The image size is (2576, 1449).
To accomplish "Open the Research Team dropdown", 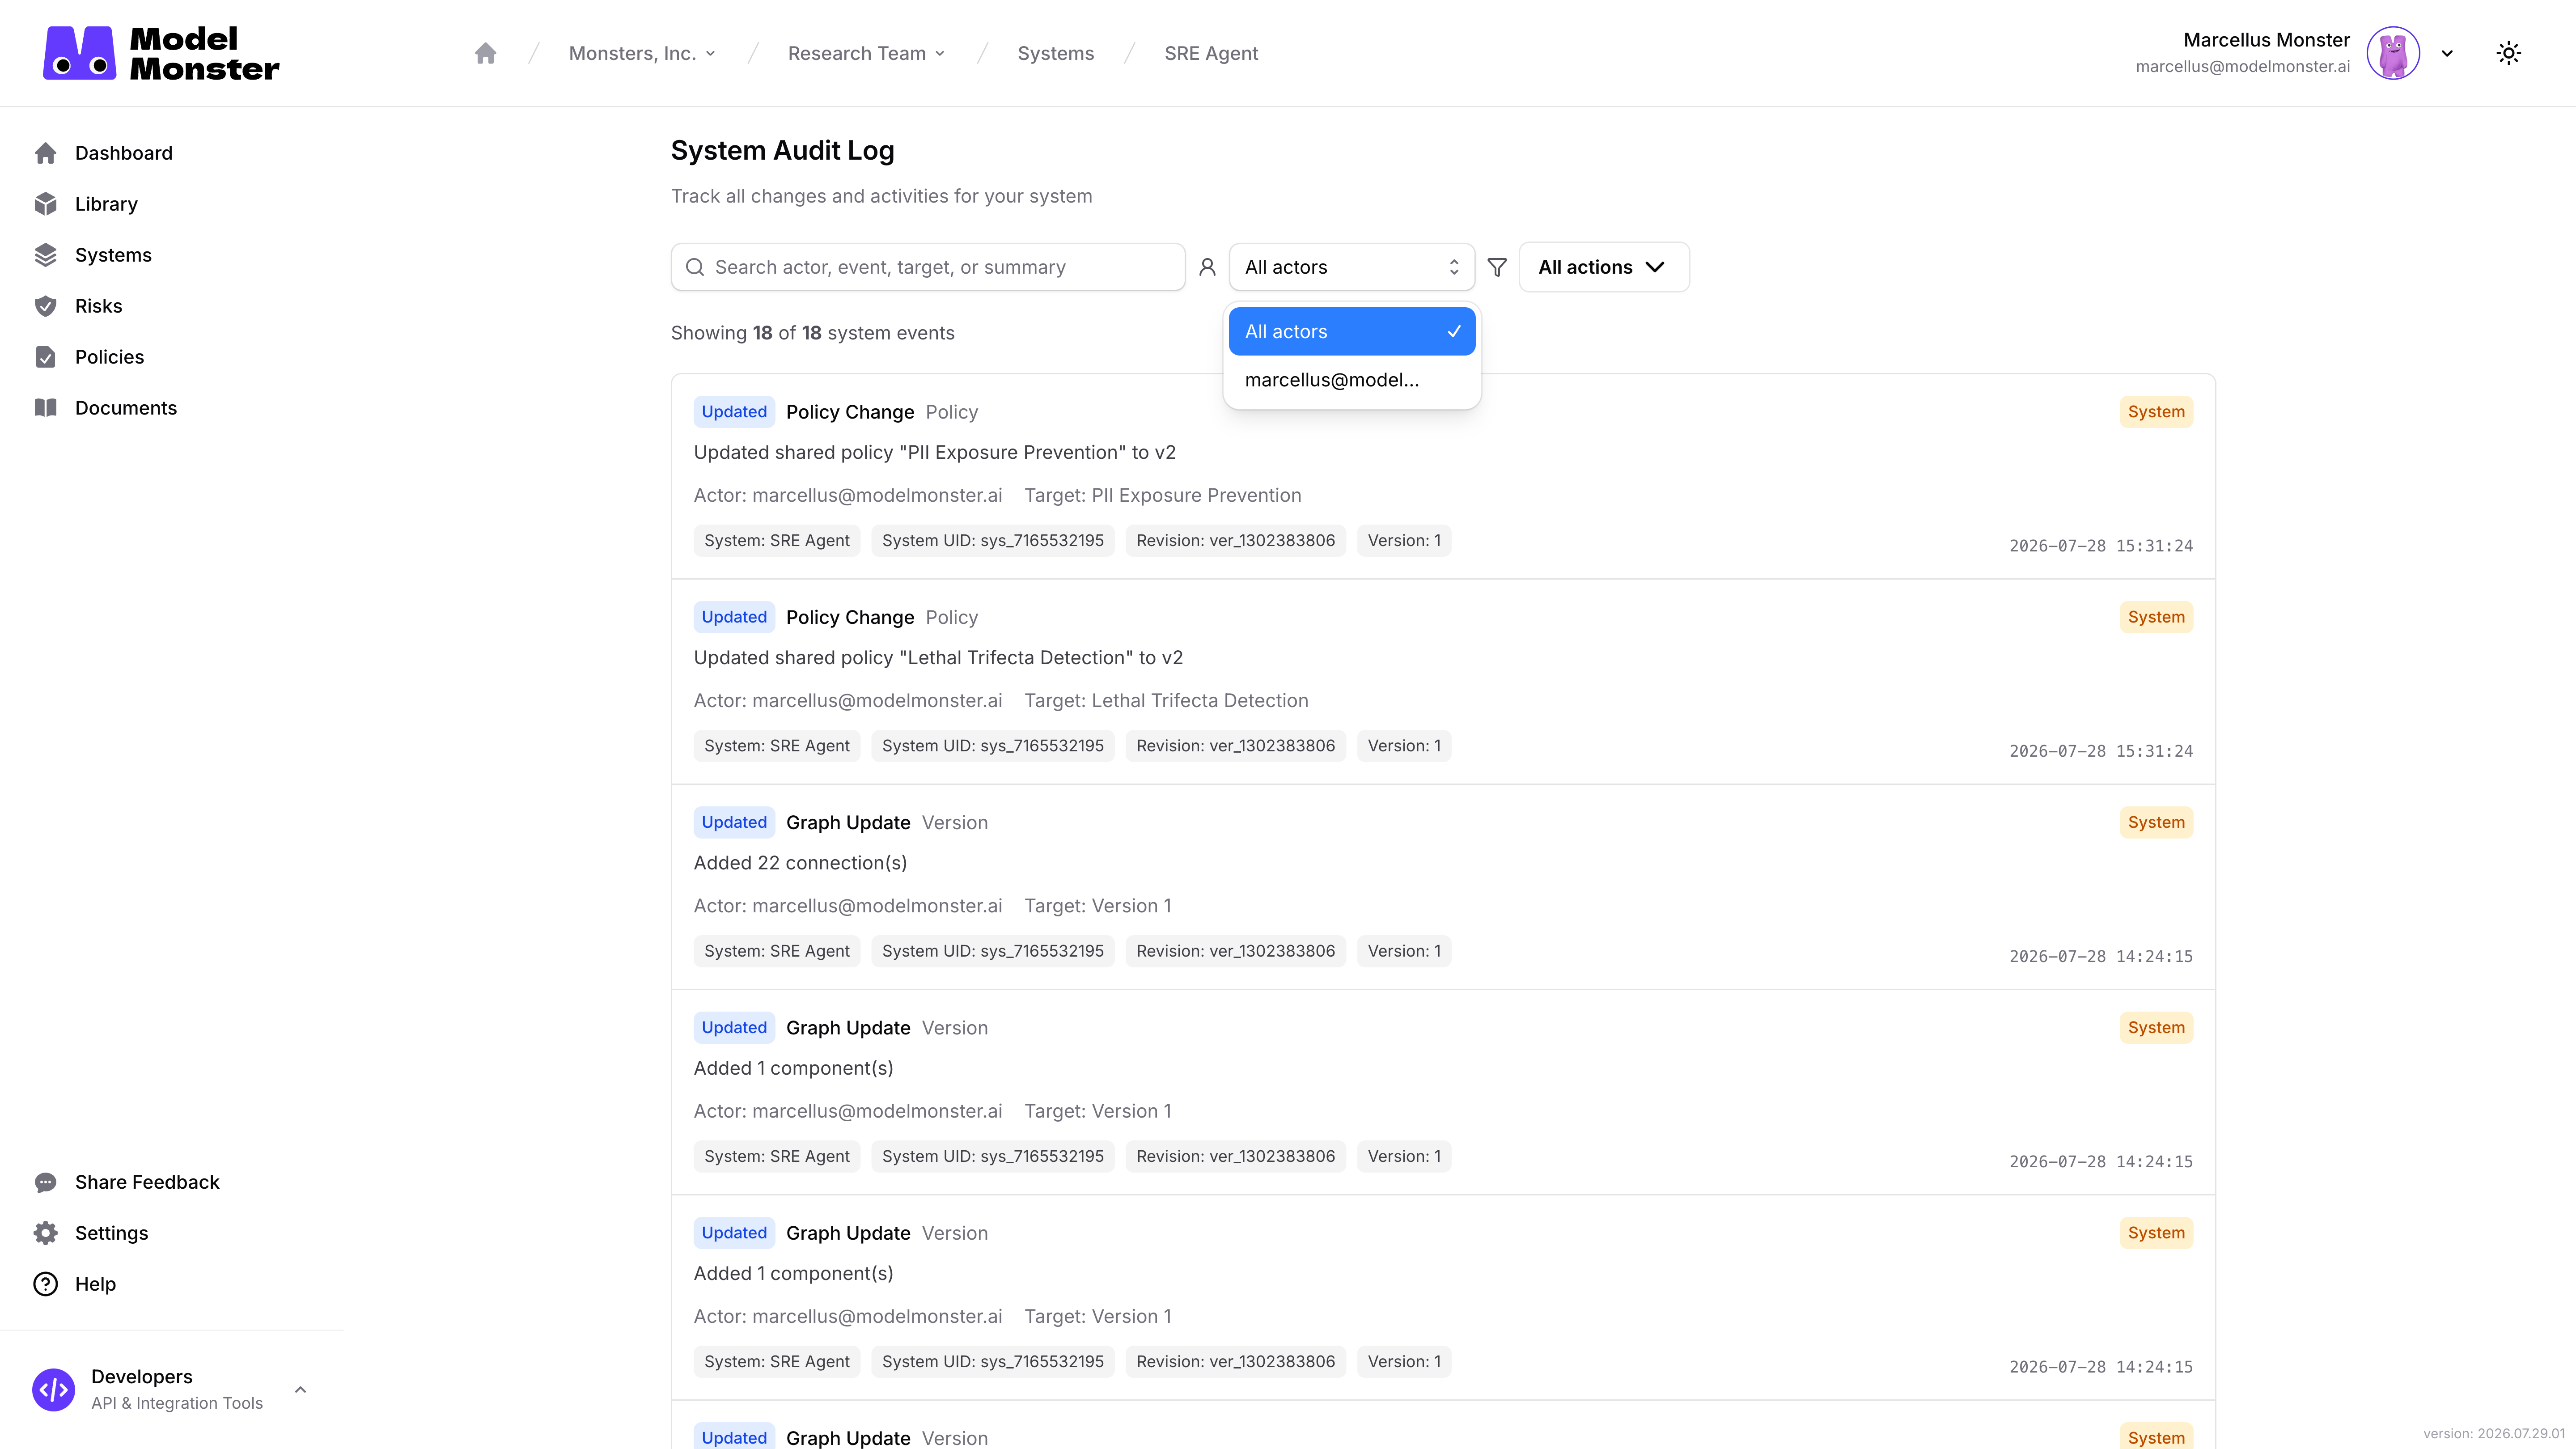I will (866, 53).
